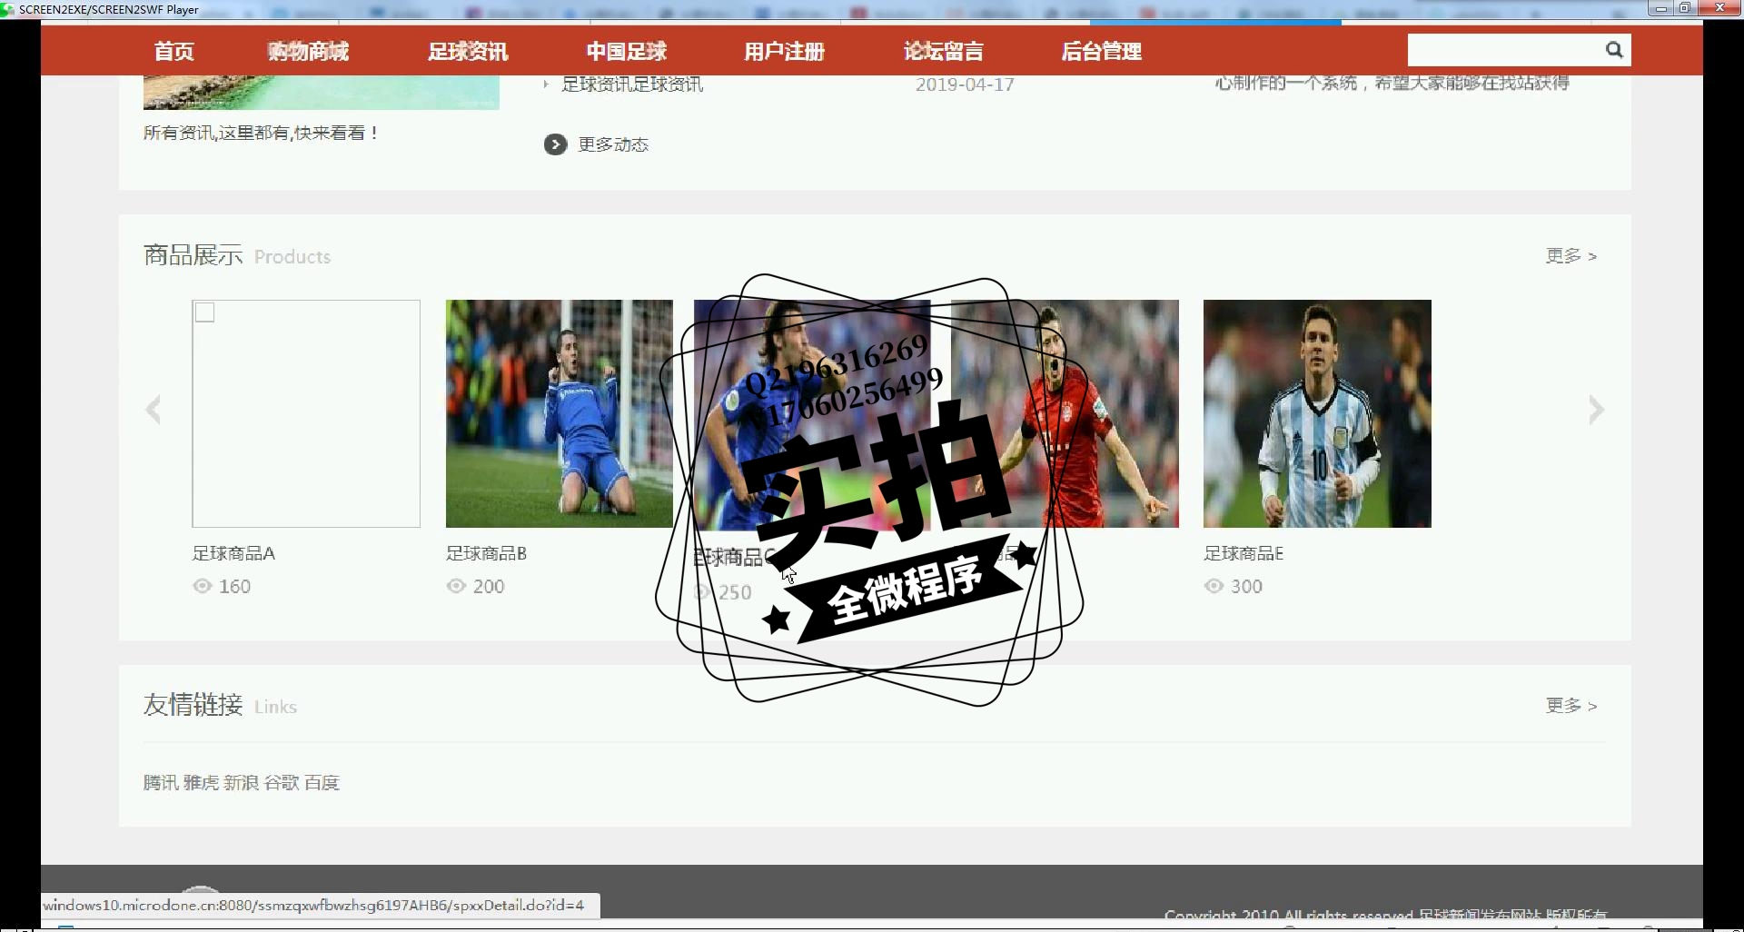This screenshot has height=932, width=1744.
Task: Open the red-jersey player product thumbnail
Action: coord(1065,413)
